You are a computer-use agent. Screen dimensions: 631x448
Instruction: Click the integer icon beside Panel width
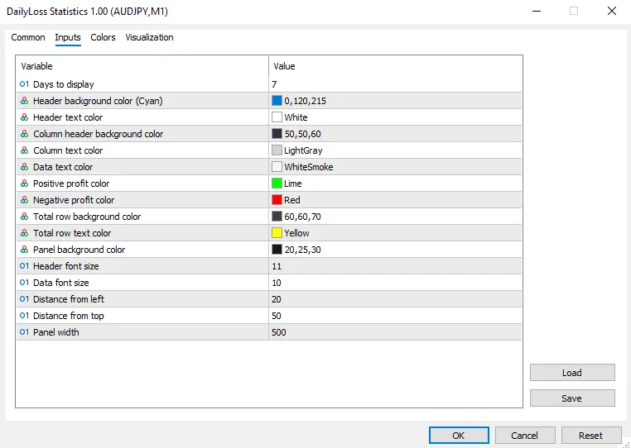24,332
